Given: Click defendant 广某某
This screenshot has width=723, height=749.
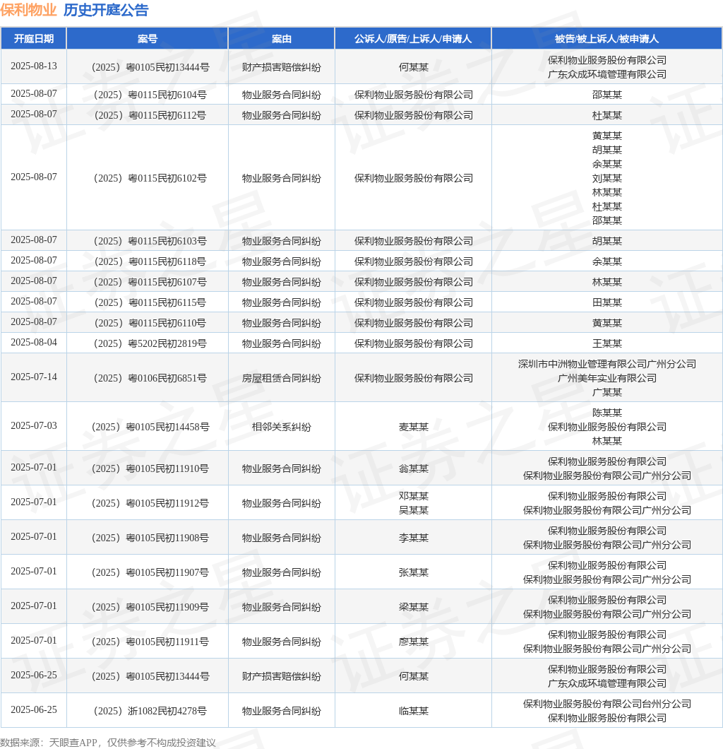Looking at the screenshot, I should (x=607, y=392).
